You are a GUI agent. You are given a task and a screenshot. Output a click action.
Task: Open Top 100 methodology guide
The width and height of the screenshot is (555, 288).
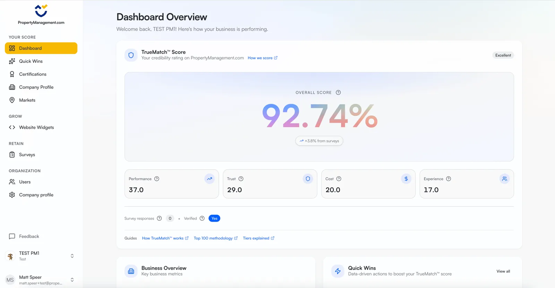[216, 238]
